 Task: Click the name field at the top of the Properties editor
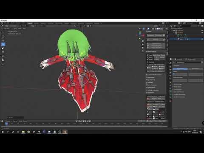coord(188,62)
